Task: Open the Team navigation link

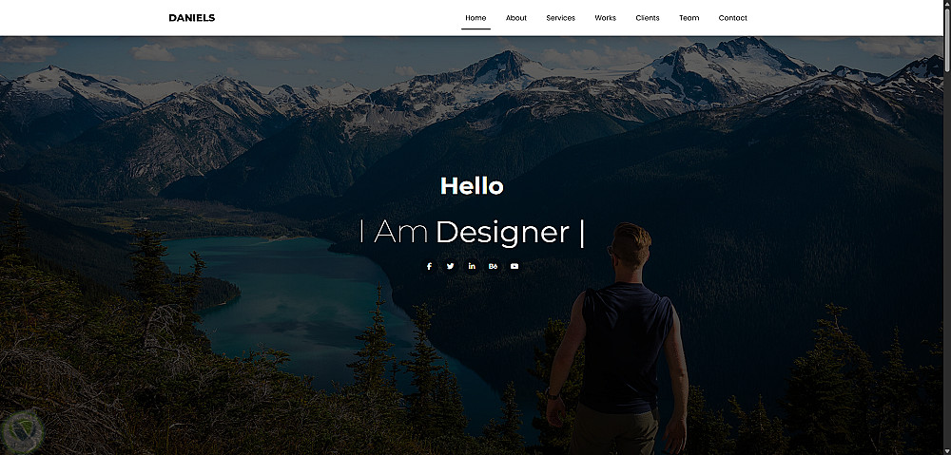Action: 689,17
